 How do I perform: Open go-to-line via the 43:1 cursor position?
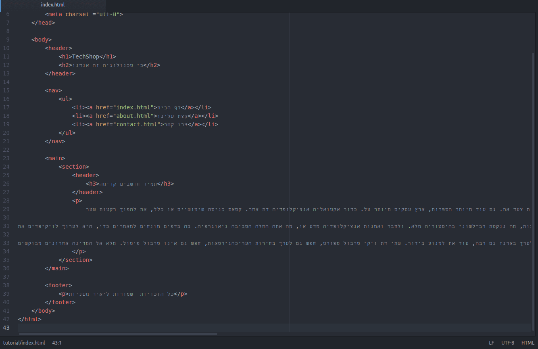57,343
